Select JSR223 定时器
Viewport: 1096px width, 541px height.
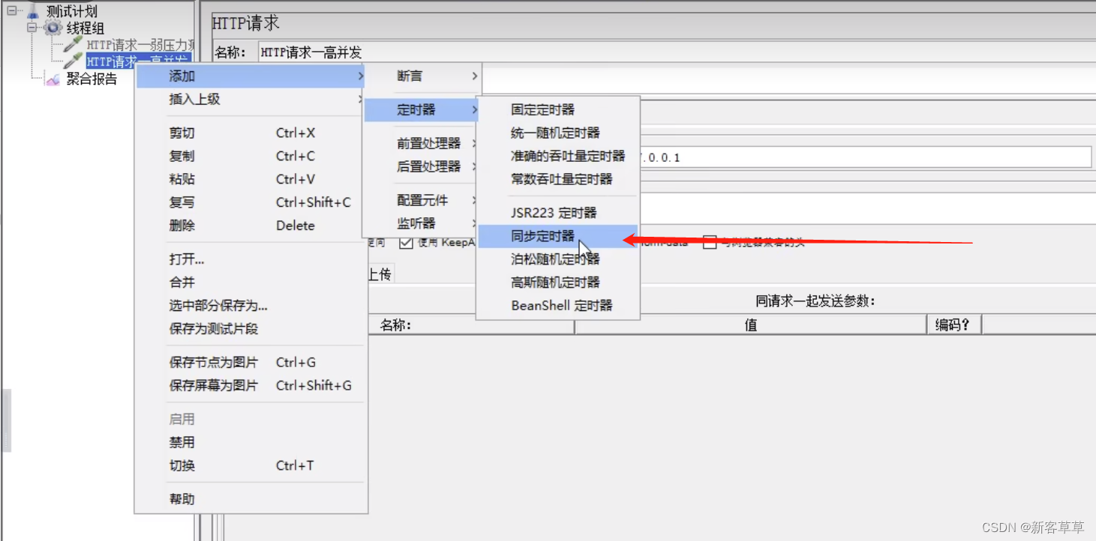click(558, 213)
